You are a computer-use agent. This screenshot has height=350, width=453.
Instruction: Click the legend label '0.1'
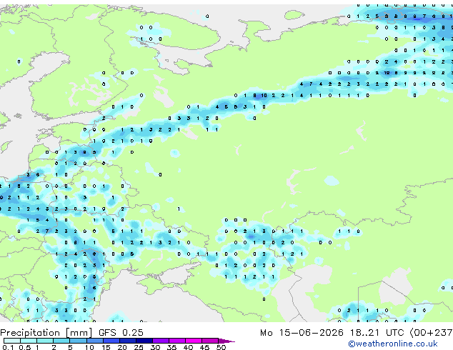(x=8, y=347)
